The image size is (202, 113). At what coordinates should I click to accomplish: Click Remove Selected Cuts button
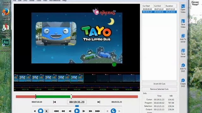(x=159, y=89)
